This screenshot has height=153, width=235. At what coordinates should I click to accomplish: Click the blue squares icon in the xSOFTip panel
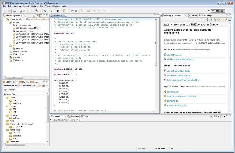point(43,86)
